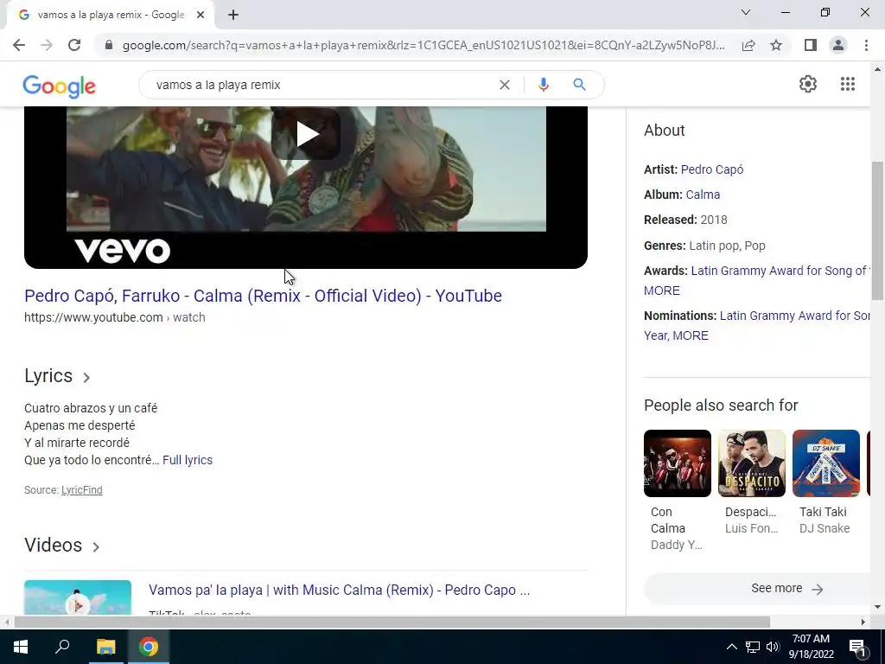885x664 pixels.
Task: View site information lock icon
Action: tap(109, 45)
